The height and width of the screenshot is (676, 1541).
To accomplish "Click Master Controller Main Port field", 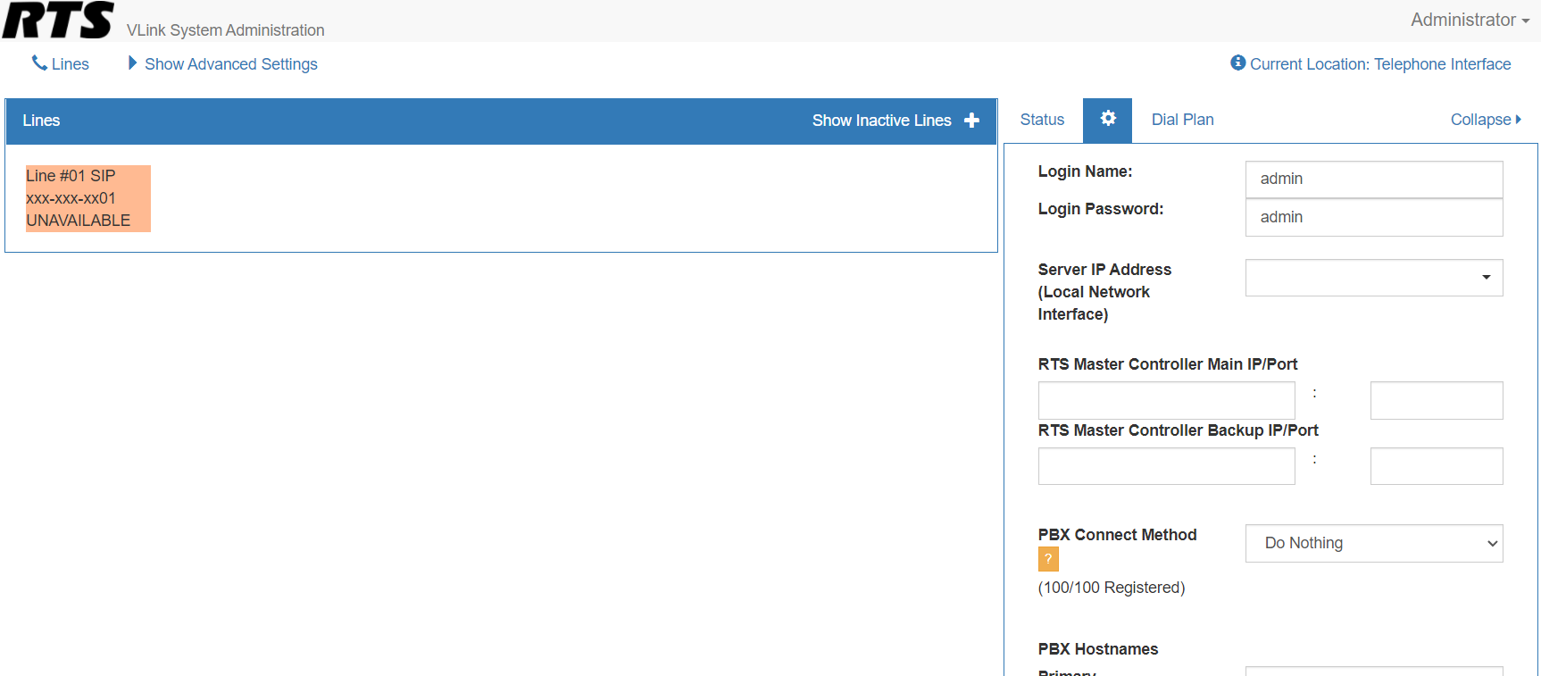I will 1437,400.
